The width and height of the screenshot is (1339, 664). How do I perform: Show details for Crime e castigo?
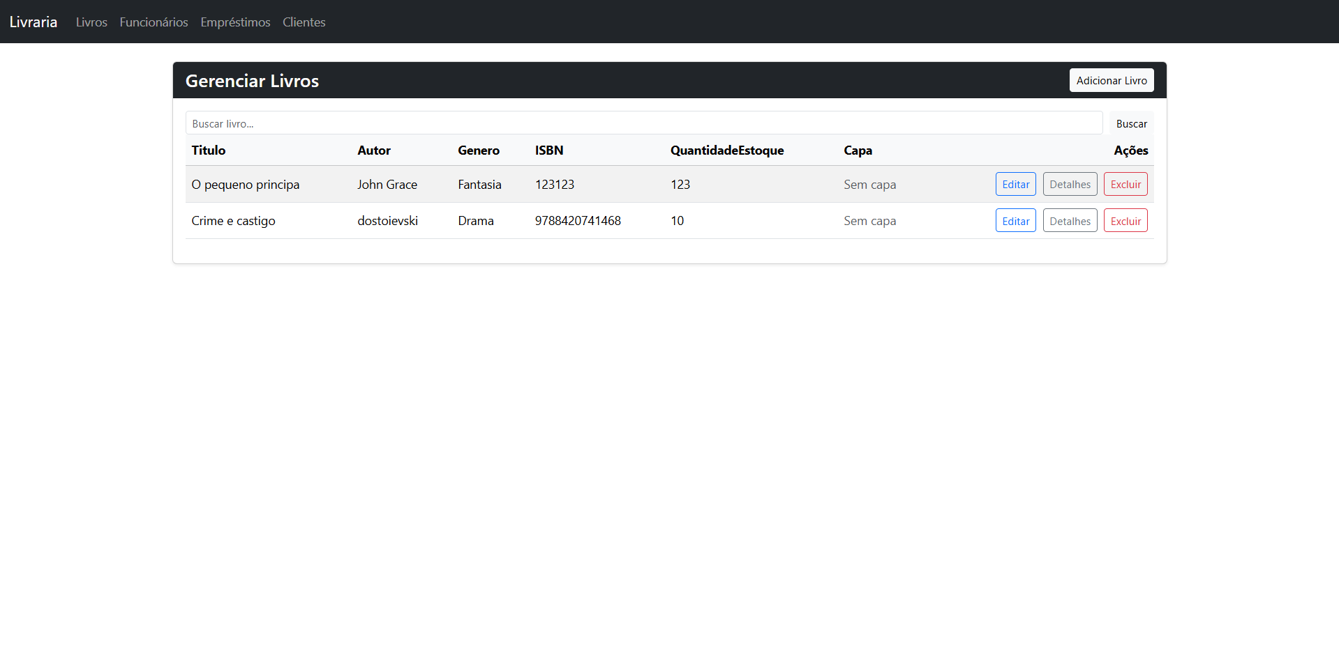tap(1070, 221)
